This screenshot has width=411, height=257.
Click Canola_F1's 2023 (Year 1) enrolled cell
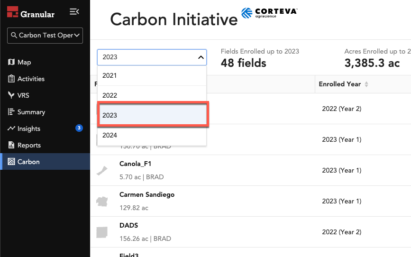(341, 170)
